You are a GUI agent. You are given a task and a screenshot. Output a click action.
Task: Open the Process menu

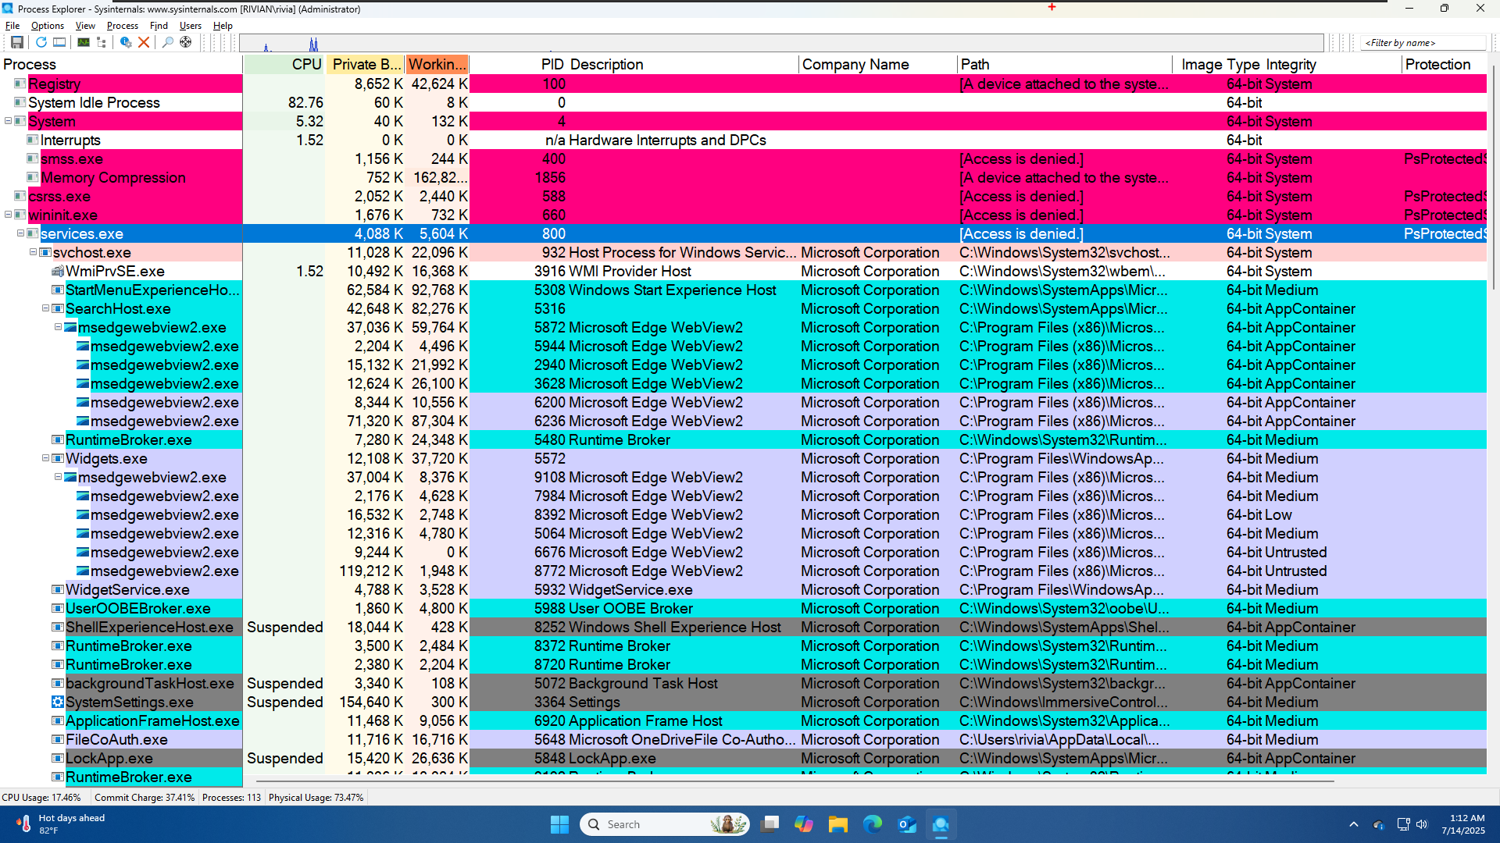click(122, 26)
